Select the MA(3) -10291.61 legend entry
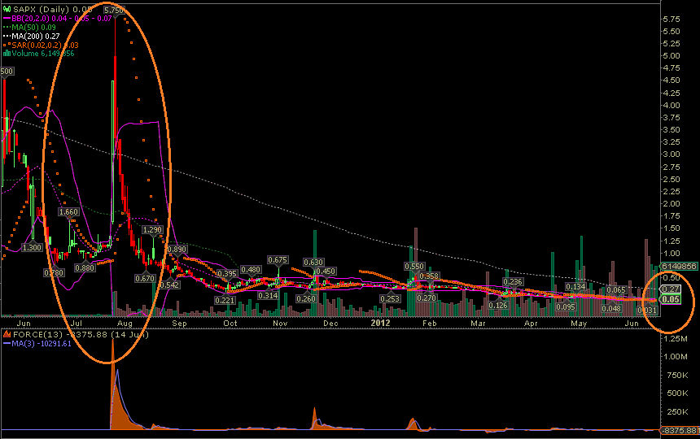This screenshot has height=439, width=700. [x=37, y=344]
